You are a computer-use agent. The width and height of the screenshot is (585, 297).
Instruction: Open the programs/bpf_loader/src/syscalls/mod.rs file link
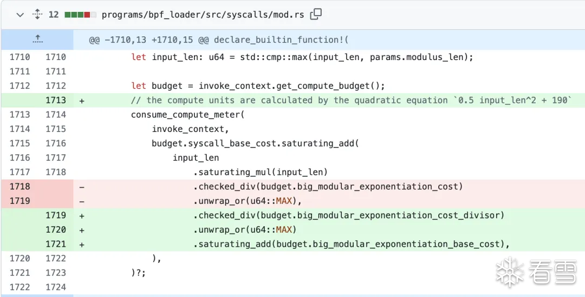203,15
